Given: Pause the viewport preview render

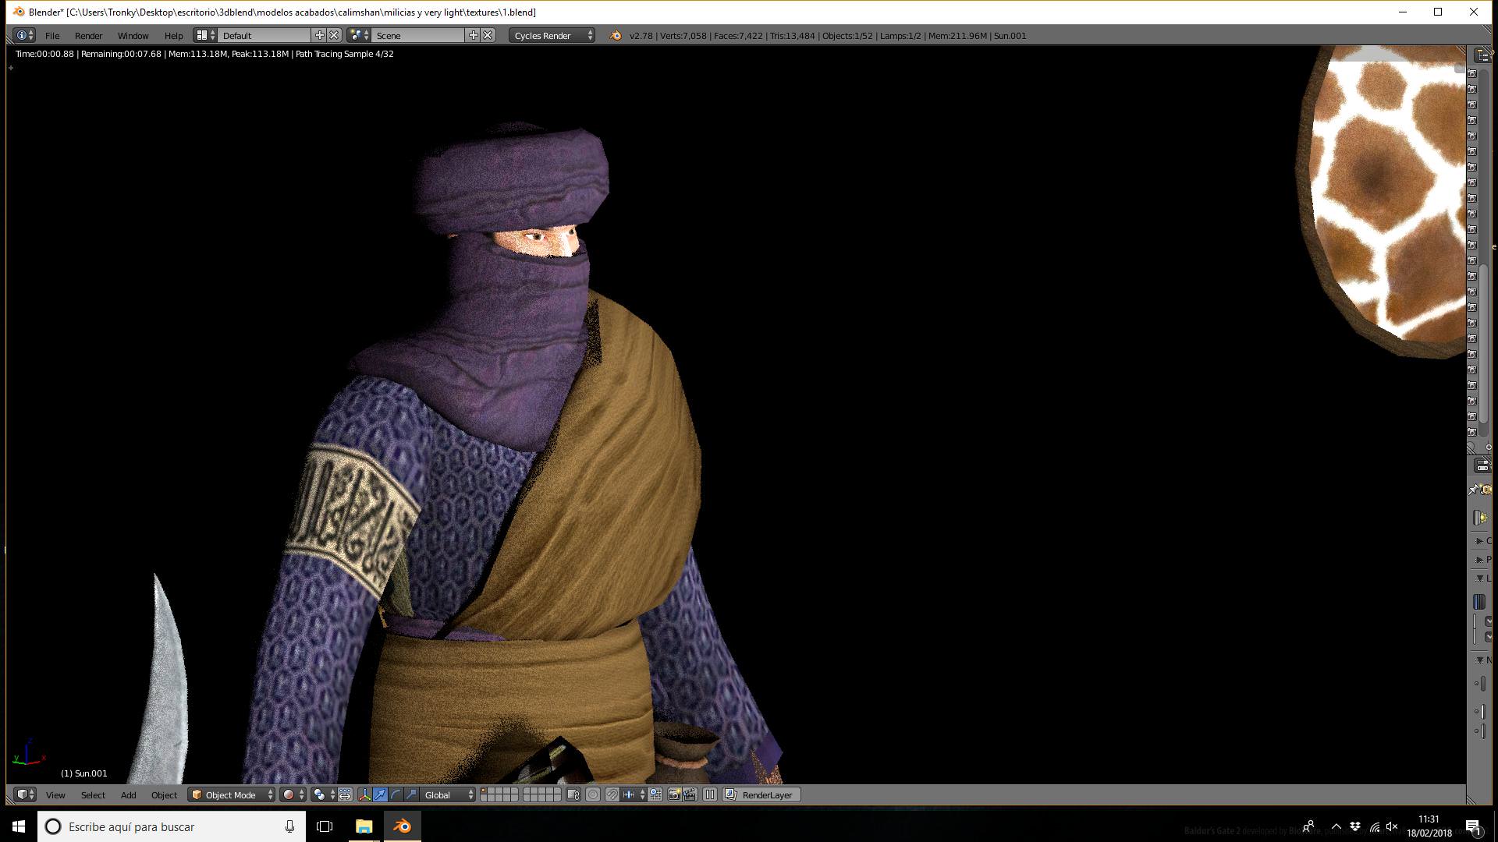Looking at the screenshot, I should pos(710,794).
